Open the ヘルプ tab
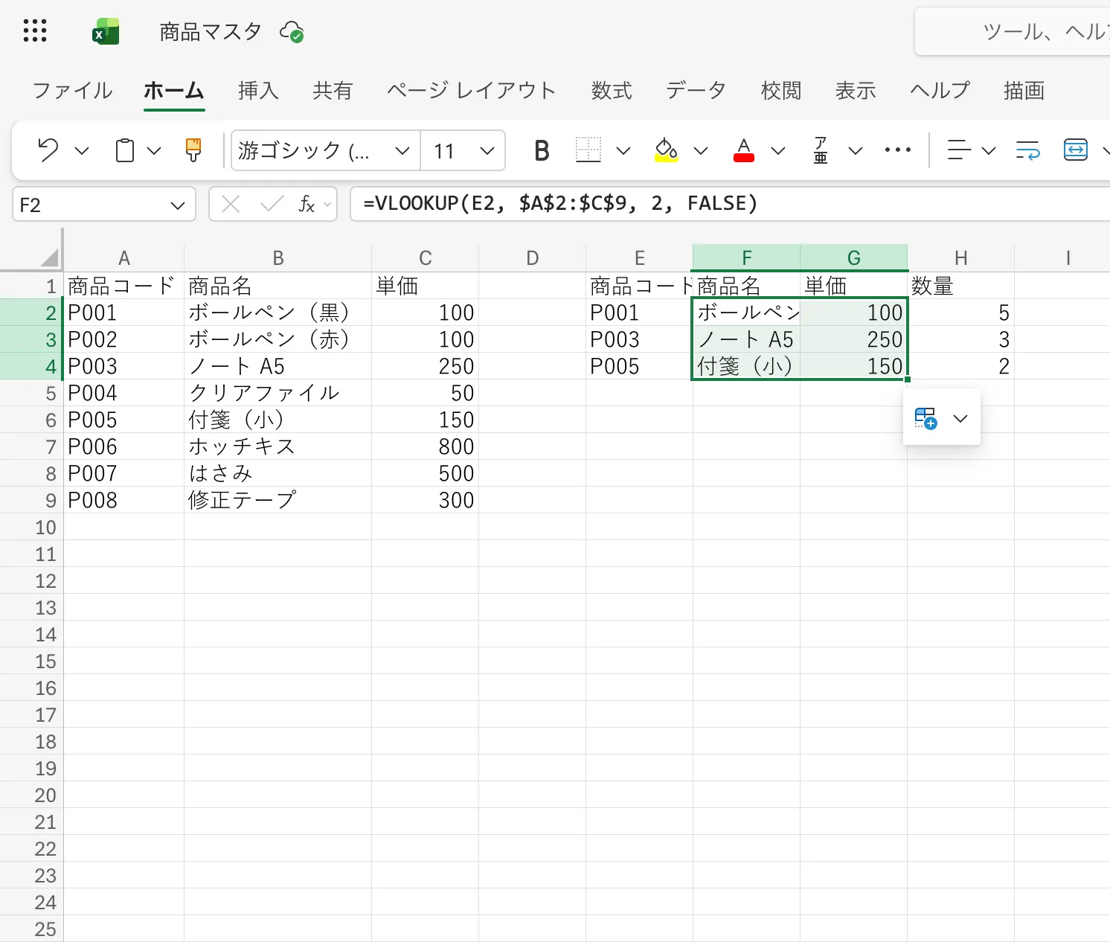 [940, 91]
